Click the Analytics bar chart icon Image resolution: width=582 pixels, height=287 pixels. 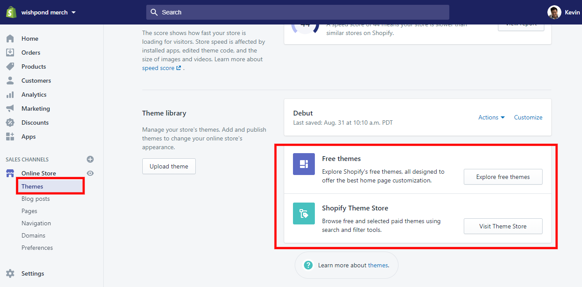tap(10, 94)
